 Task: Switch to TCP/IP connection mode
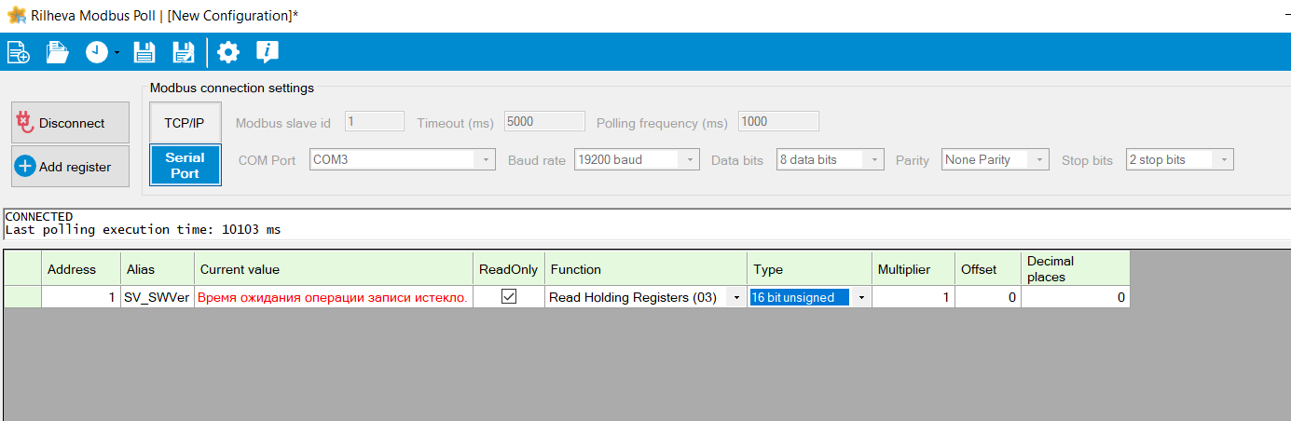pyautogui.click(x=185, y=123)
